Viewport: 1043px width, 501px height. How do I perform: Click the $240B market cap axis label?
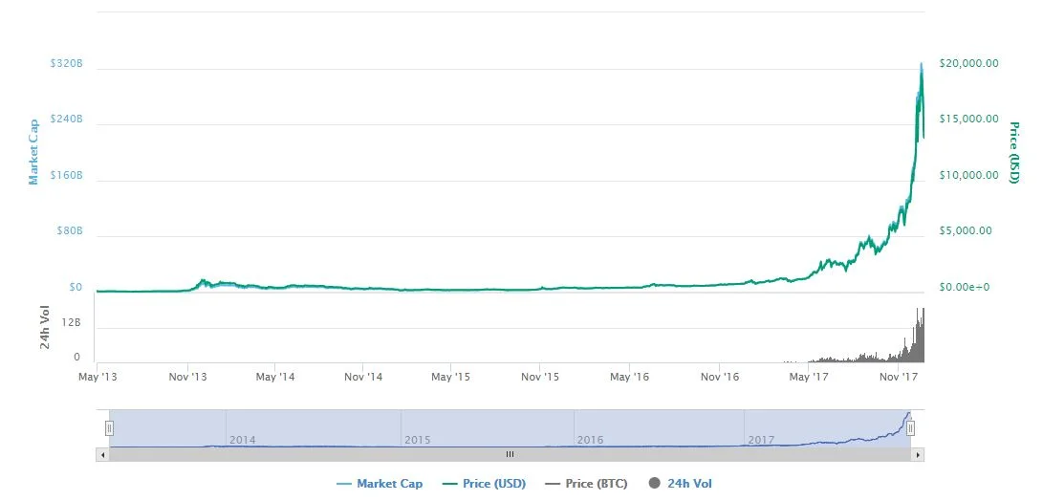tap(67, 120)
